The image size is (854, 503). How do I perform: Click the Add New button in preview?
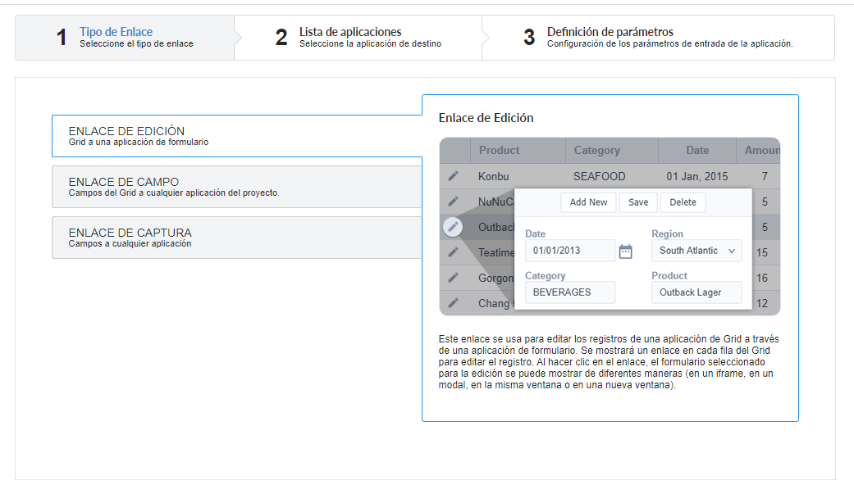tap(588, 202)
